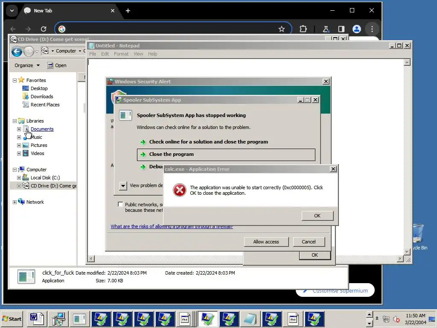Open the Notepad Edit menu

pos(105,54)
